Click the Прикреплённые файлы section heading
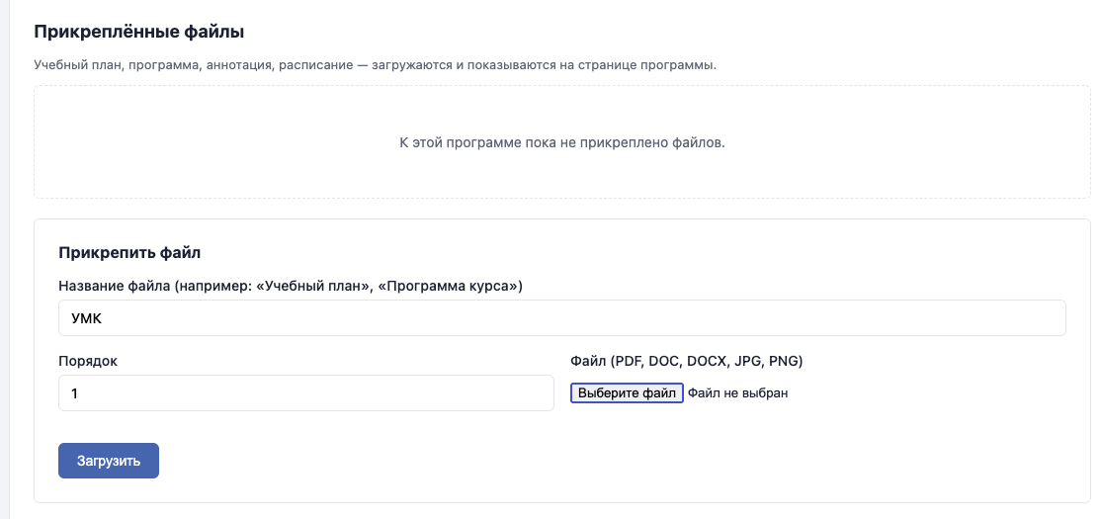This screenshot has width=1101, height=519. [x=138, y=32]
